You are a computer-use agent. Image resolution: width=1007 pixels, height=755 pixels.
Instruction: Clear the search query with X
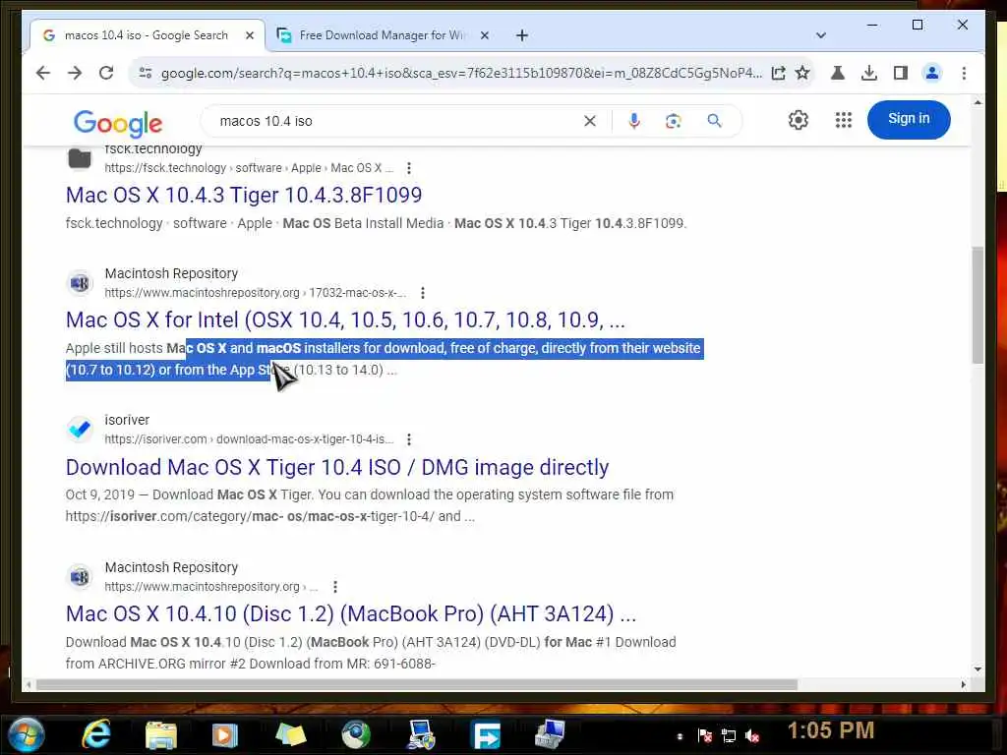pyautogui.click(x=590, y=121)
